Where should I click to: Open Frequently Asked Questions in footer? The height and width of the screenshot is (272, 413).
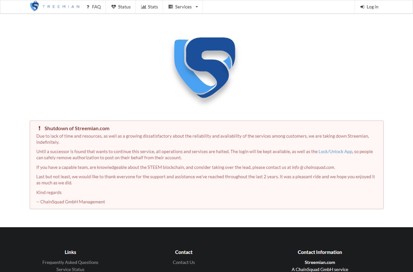[x=70, y=262]
